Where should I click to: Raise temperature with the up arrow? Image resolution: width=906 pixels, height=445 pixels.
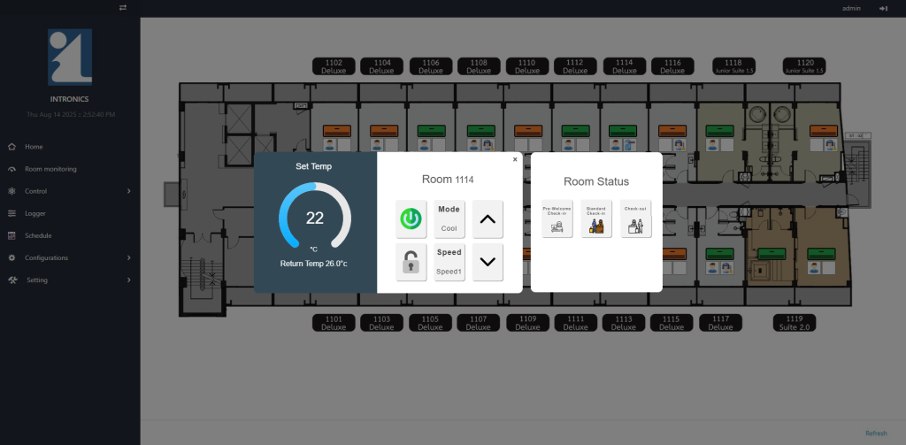[488, 219]
